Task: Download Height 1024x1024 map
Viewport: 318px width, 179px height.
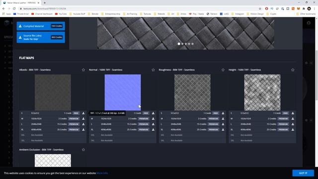Action: click(293, 119)
